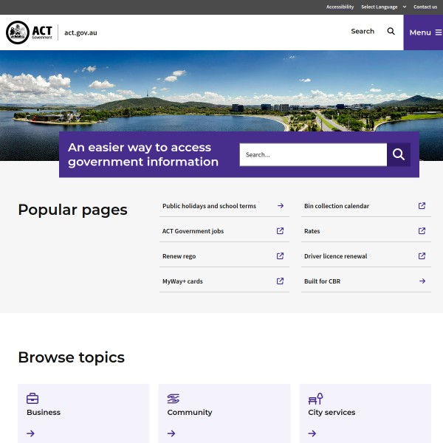Screen dimensions: 443x443
Task: Click the City services bench icon
Action: [315, 399]
